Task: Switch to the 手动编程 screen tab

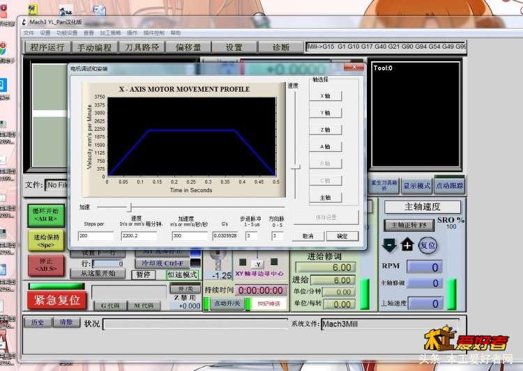Action: (94, 47)
